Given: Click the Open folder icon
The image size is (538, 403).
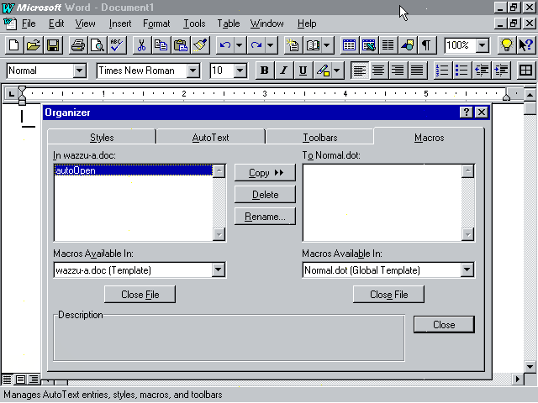Looking at the screenshot, I should click(x=34, y=45).
